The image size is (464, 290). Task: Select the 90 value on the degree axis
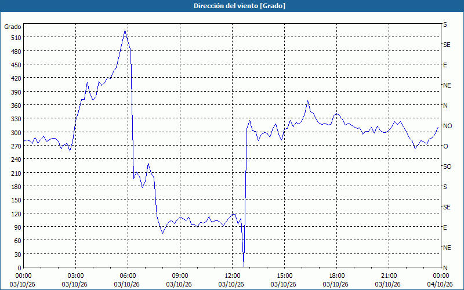17,227
